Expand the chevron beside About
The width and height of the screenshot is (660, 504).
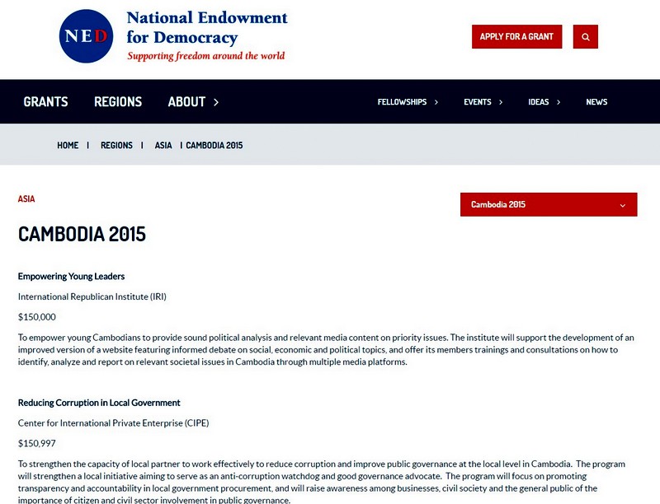(216, 102)
